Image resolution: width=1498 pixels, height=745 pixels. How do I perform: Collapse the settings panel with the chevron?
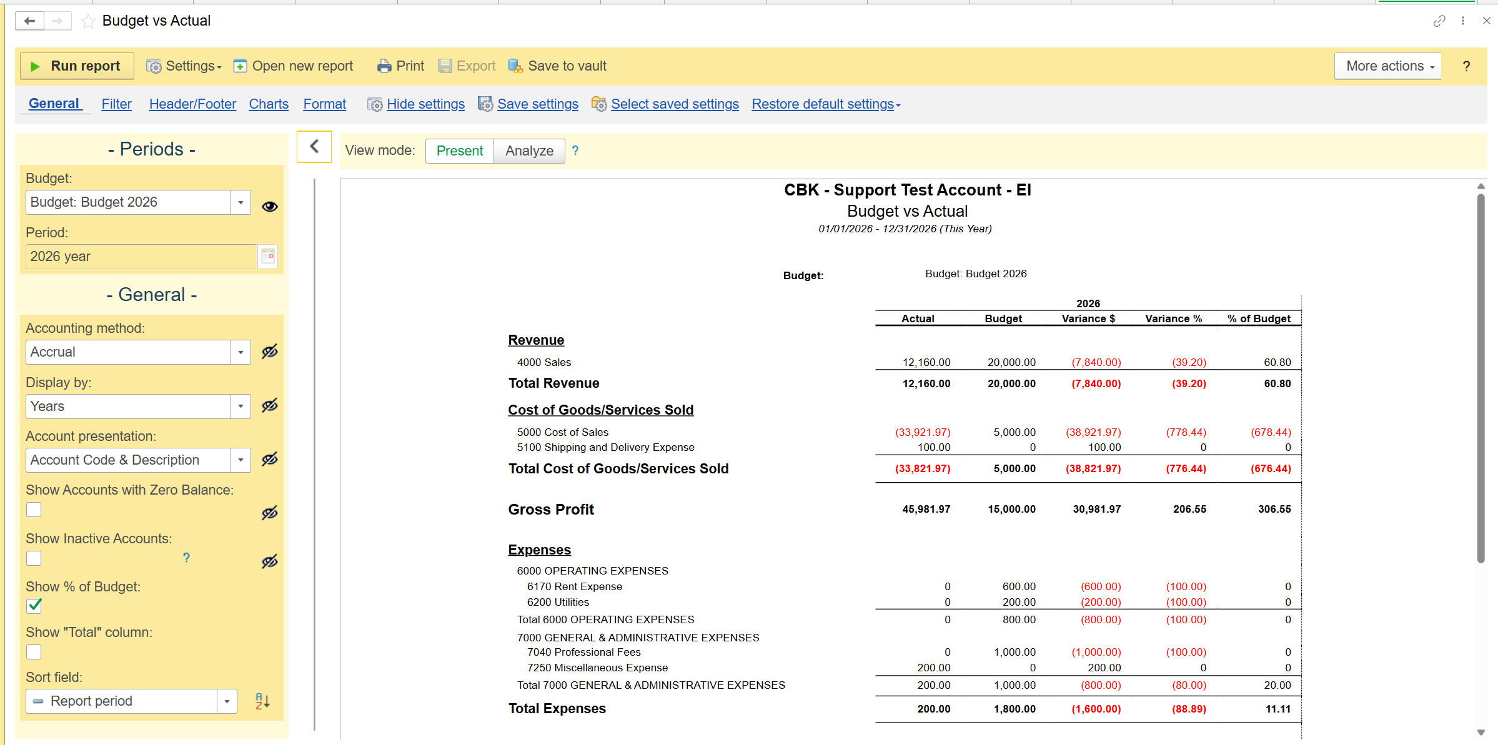(314, 147)
